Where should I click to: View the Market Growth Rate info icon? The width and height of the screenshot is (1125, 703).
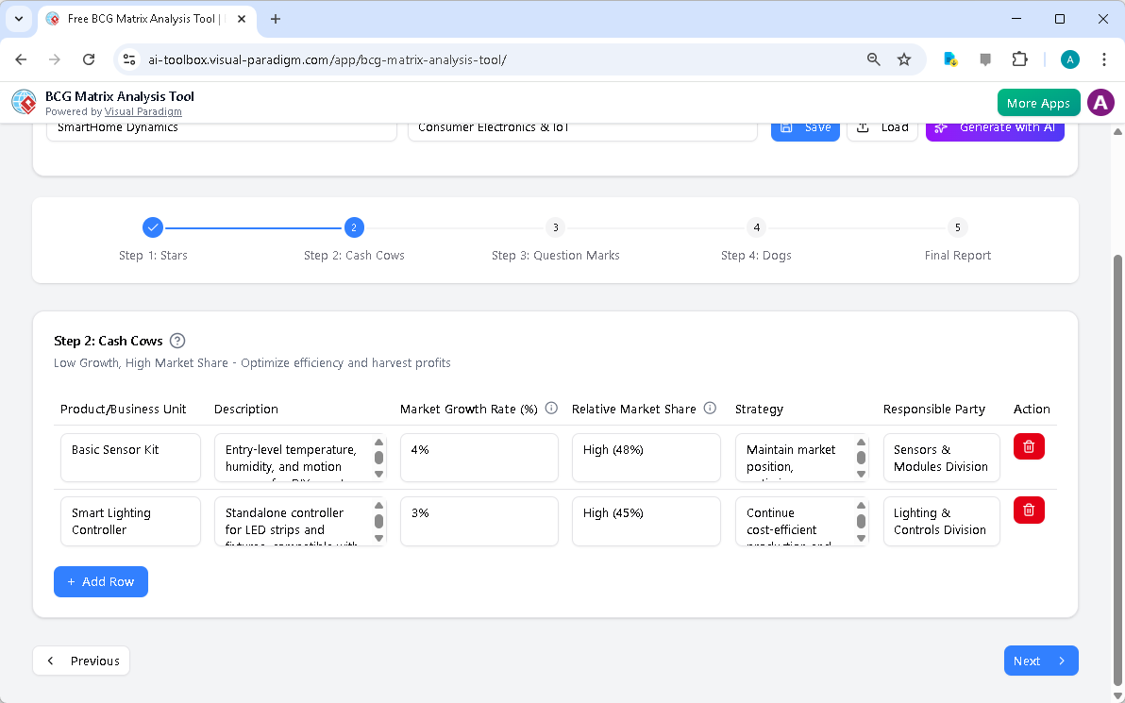click(551, 408)
